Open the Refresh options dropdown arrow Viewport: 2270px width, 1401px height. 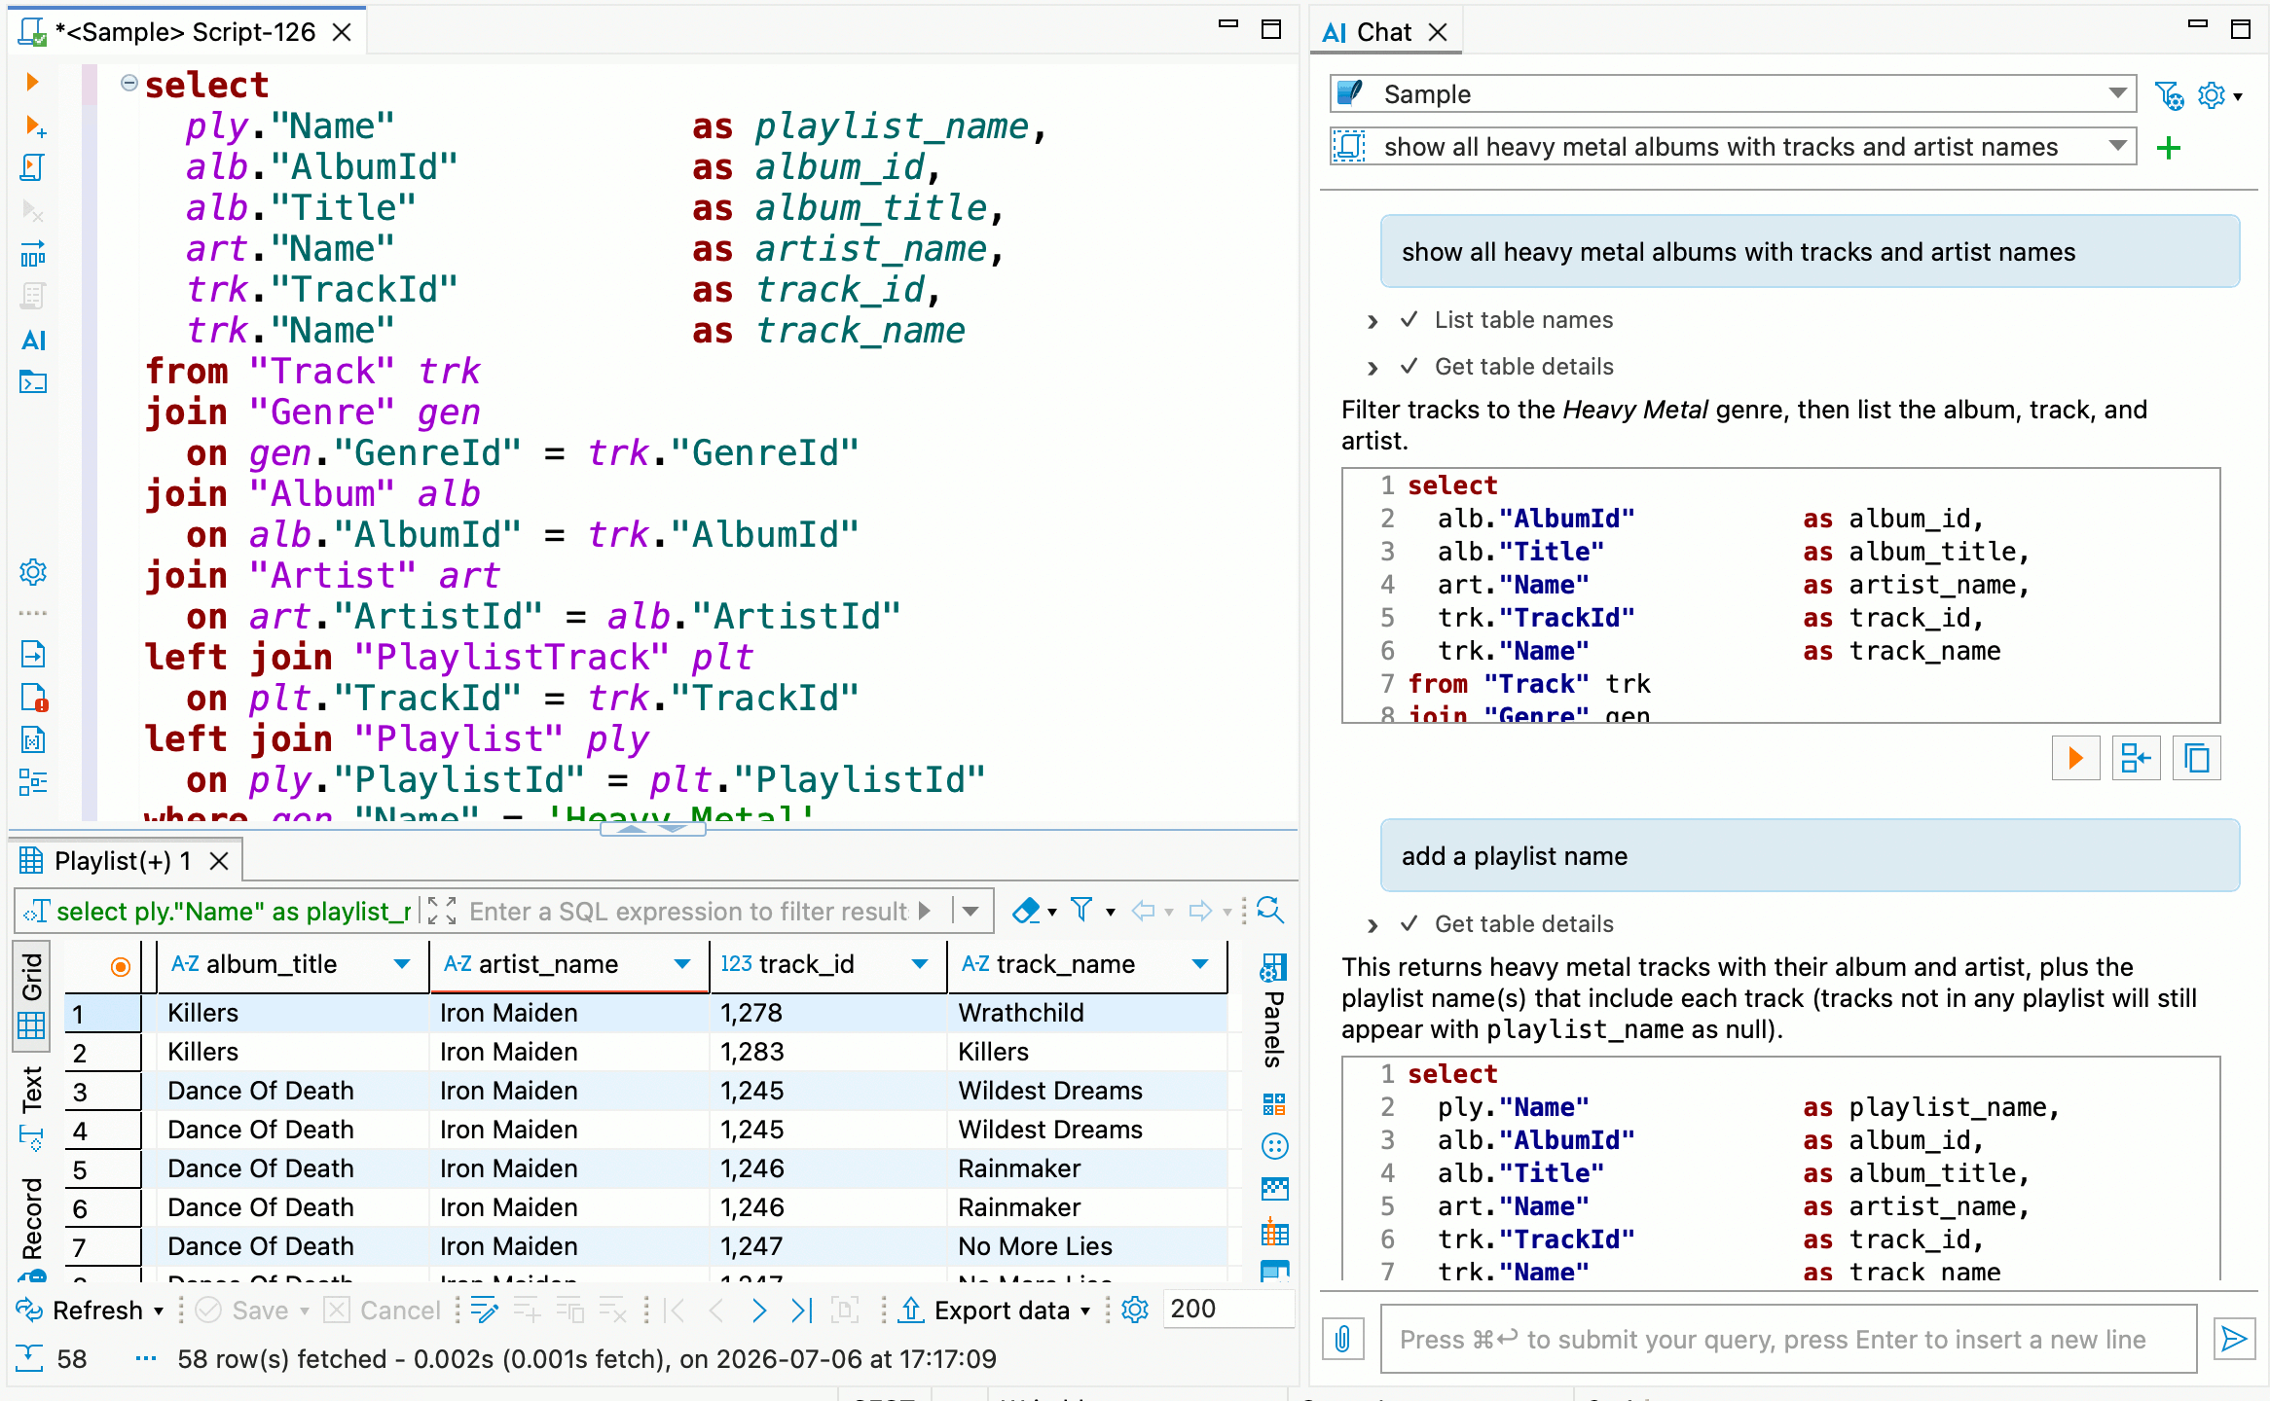(x=159, y=1311)
